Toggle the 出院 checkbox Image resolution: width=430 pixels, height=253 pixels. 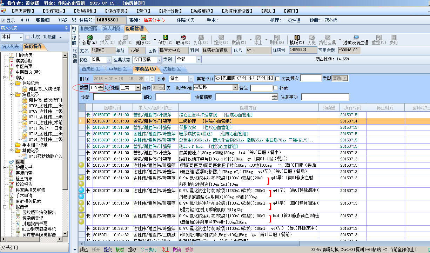[x=27, y=37]
